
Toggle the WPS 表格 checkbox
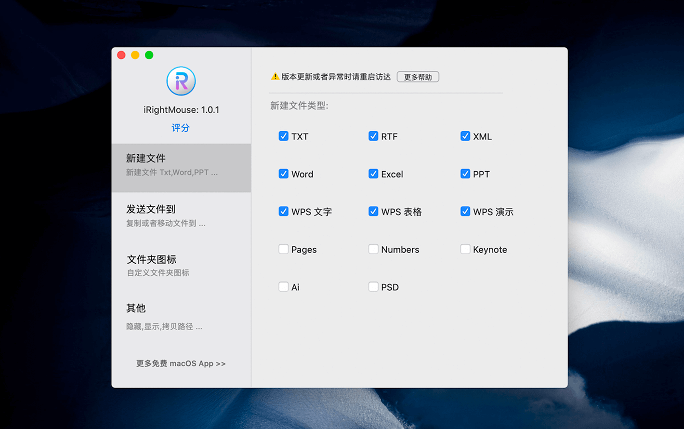(373, 211)
